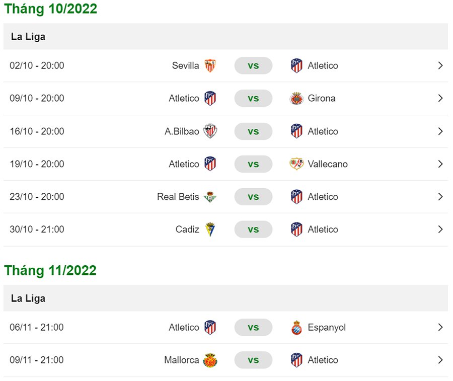Click the Cadiz club crest icon
The height and width of the screenshot is (381, 453).
[210, 230]
